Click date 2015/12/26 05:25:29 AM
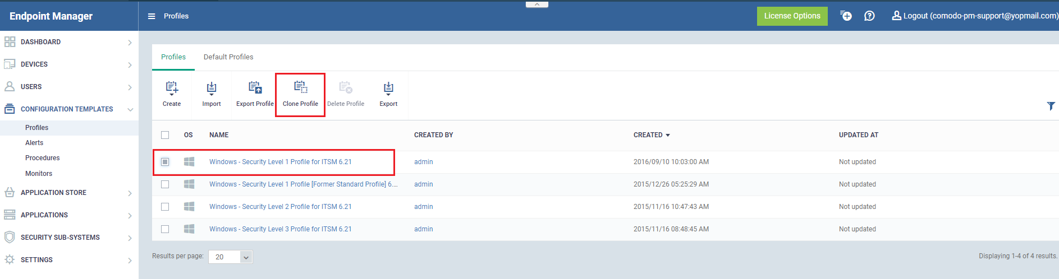 pyautogui.click(x=671, y=184)
